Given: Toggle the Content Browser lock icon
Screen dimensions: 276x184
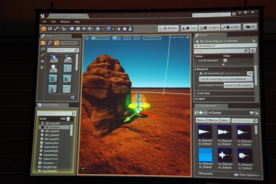Looking at the screenshot, I should point(256,113).
